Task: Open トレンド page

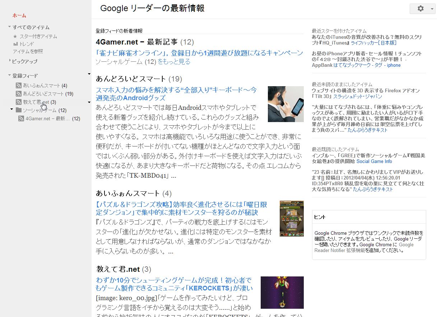Action: tap(27, 44)
